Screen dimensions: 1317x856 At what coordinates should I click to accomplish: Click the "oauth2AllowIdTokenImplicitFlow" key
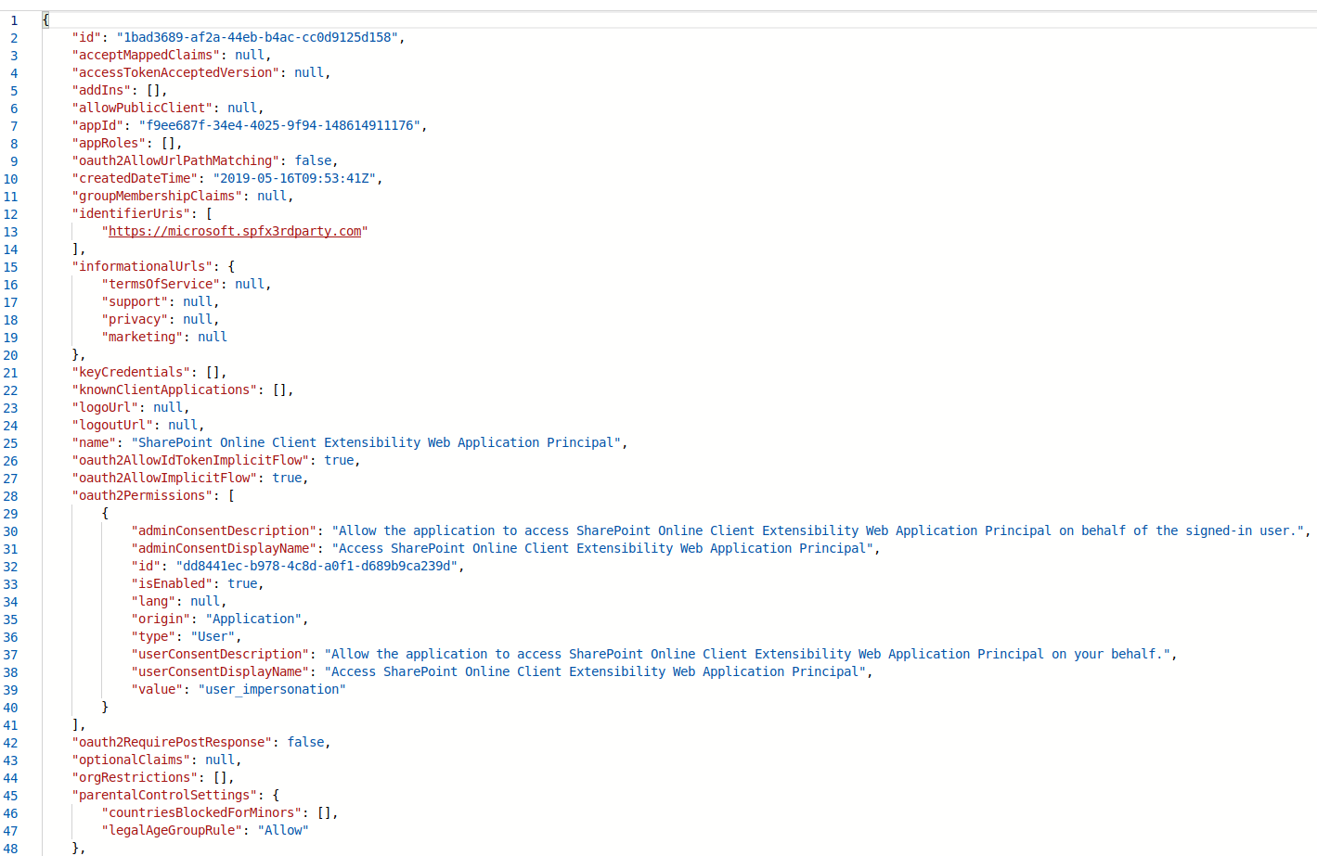190,460
